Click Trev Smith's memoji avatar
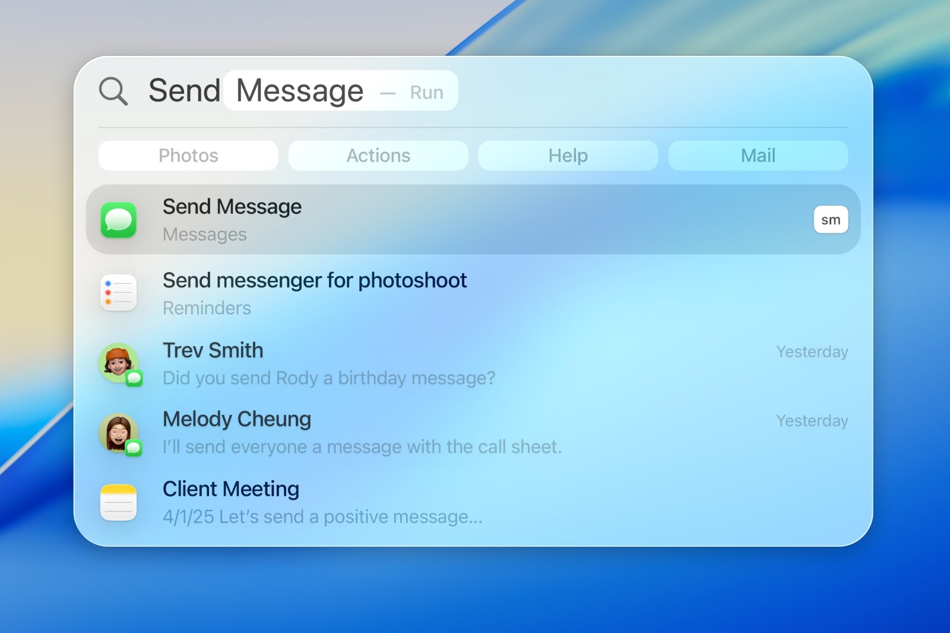The height and width of the screenshot is (633, 950). coord(118,361)
